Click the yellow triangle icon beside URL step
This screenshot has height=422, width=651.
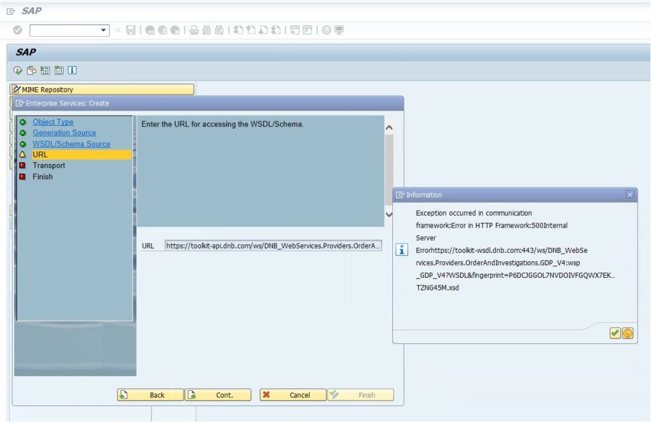tap(23, 154)
